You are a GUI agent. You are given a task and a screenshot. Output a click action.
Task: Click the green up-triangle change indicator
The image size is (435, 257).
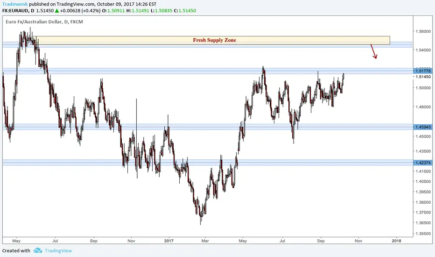point(57,11)
